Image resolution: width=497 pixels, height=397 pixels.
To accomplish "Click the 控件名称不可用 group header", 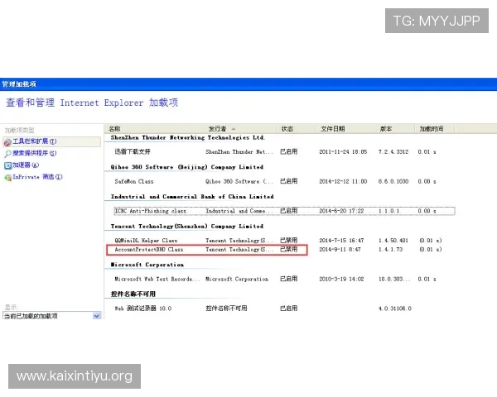I will click(133, 294).
